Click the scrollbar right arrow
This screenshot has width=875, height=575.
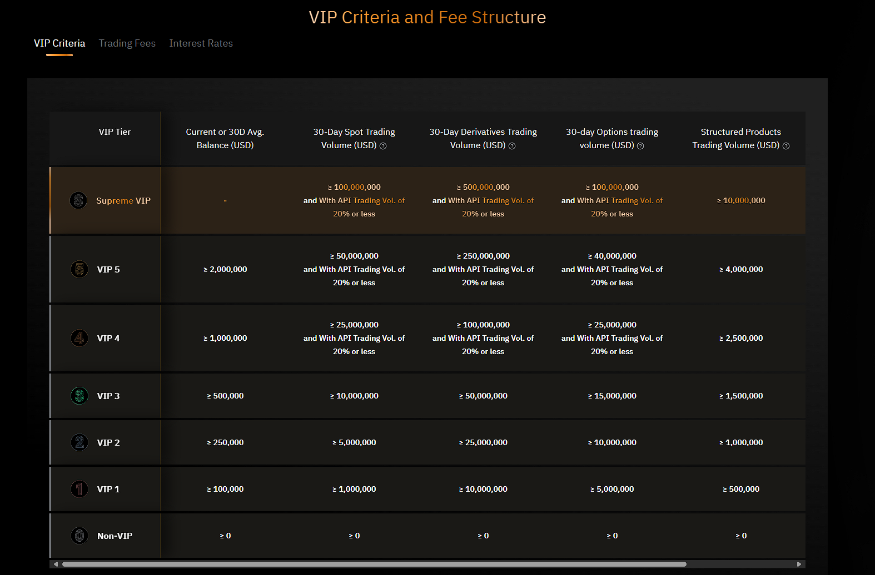point(799,564)
